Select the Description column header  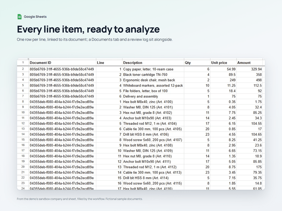pos(153,63)
